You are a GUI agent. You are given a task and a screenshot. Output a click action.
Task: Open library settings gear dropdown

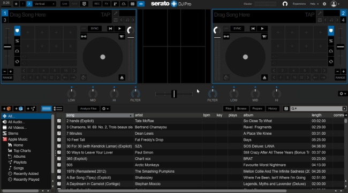[x=105, y=109]
